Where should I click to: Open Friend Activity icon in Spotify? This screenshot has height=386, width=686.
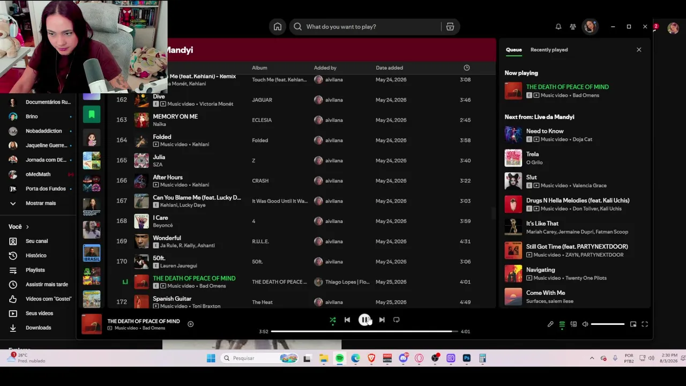(573, 27)
